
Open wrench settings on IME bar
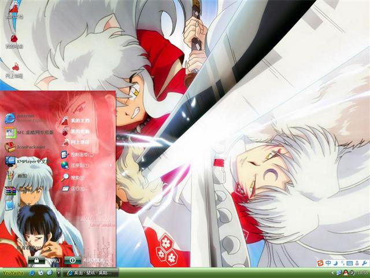click(x=364, y=263)
